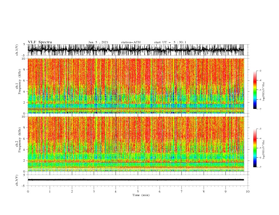This screenshot has width=279, height=215.
Task: Click the lower colorbar log(PSD) label
Action: tap(263, 149)
